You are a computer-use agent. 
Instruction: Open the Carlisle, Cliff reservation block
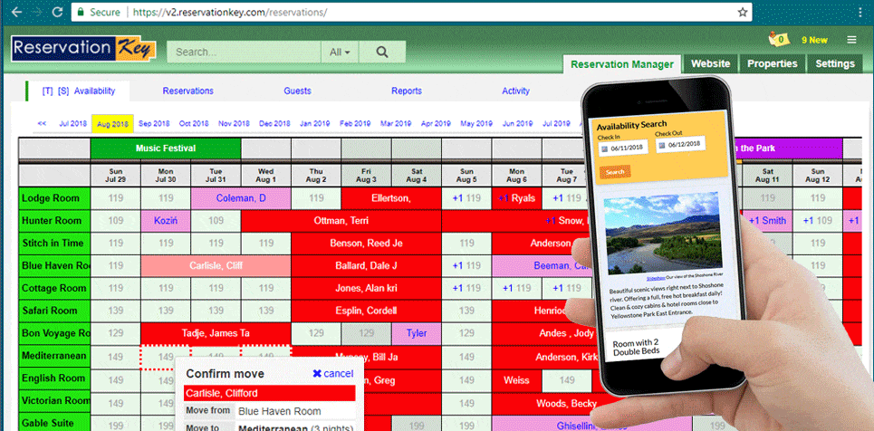(x=216, y=266)
